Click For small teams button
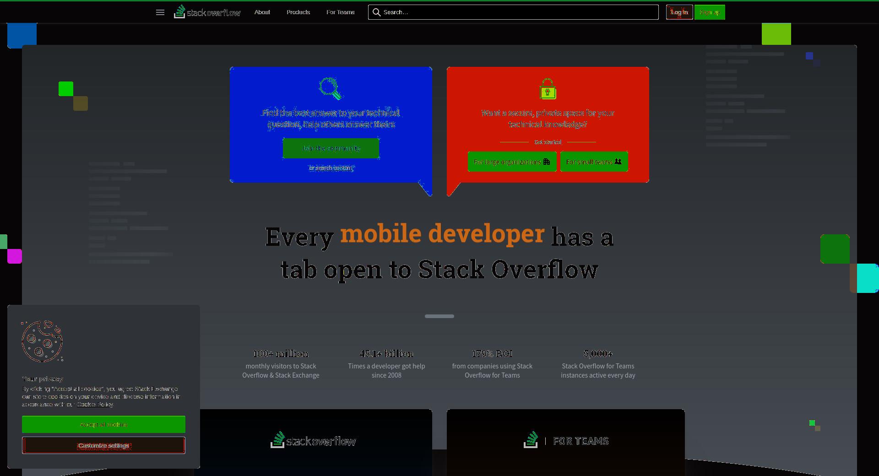The height and width of the screenshot is (476, 879). point(594,162)
